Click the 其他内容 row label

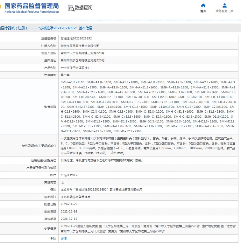click(x=50, y=182)
